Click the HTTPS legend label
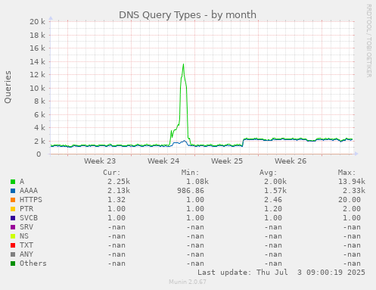 tap(31, 200)
